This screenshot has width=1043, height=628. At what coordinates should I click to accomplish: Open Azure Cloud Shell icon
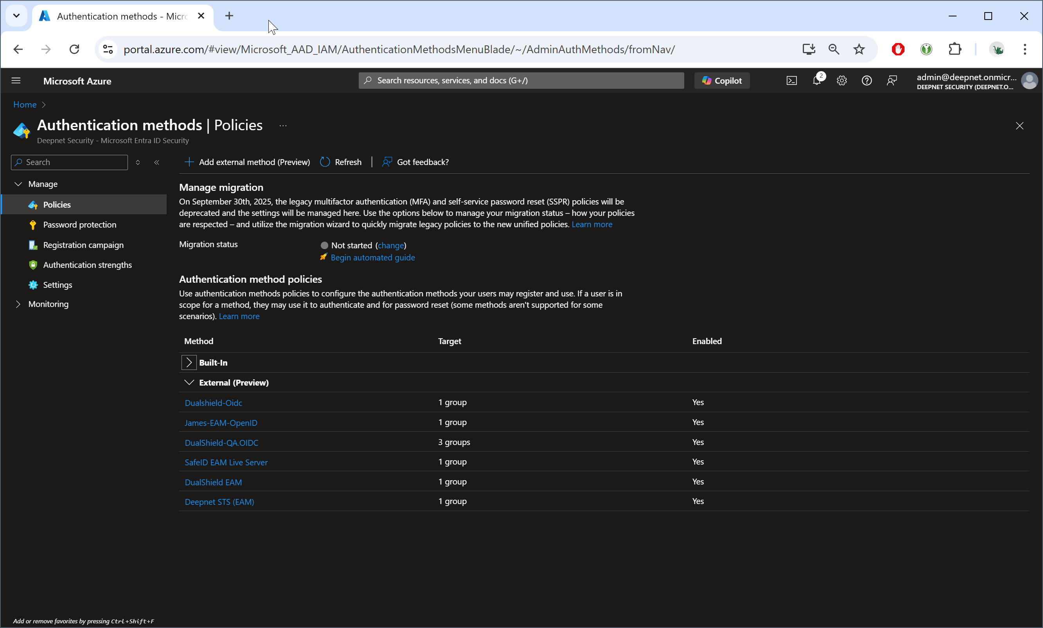pos(791,81)
